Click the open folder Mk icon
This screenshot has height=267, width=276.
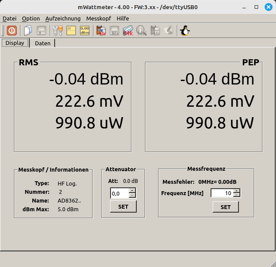128,30
